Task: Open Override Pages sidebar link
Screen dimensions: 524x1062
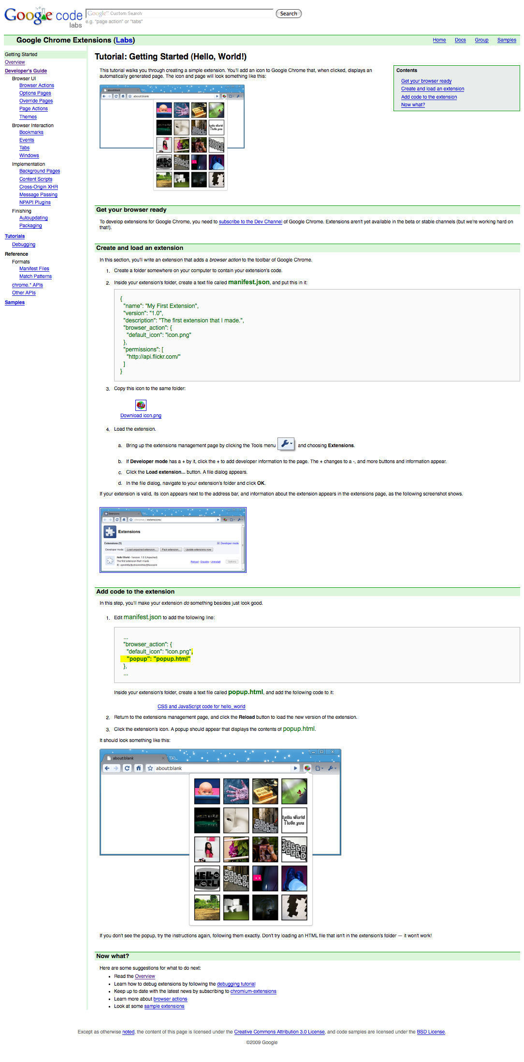Action: tap(36, 101)
